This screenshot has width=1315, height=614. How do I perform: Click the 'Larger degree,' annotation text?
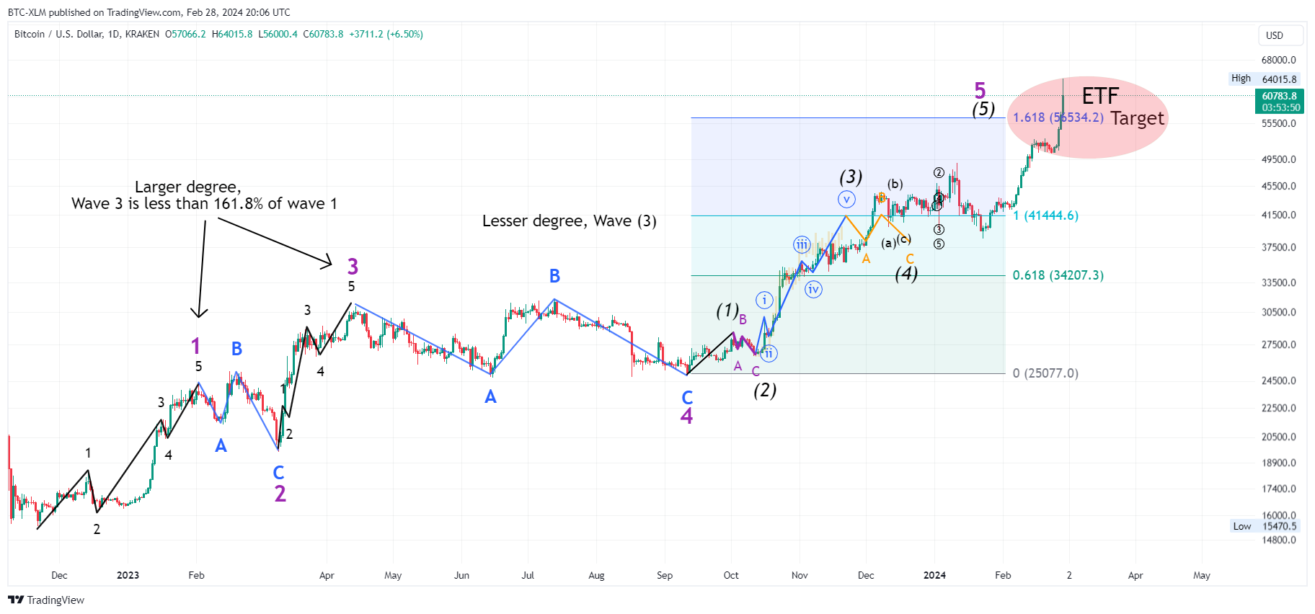pyautogui.click(x=187, y=187)
